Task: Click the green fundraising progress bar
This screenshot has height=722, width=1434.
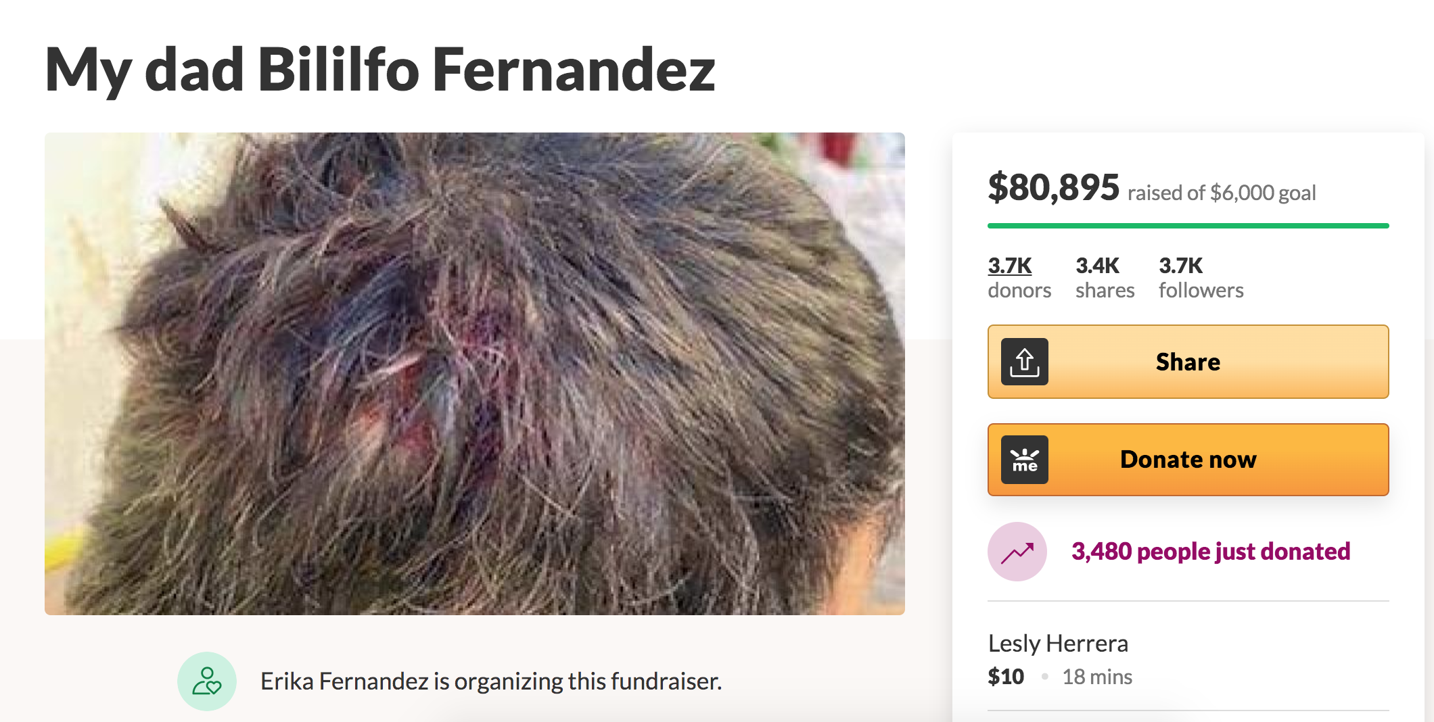Action: tap(1188, 226)
